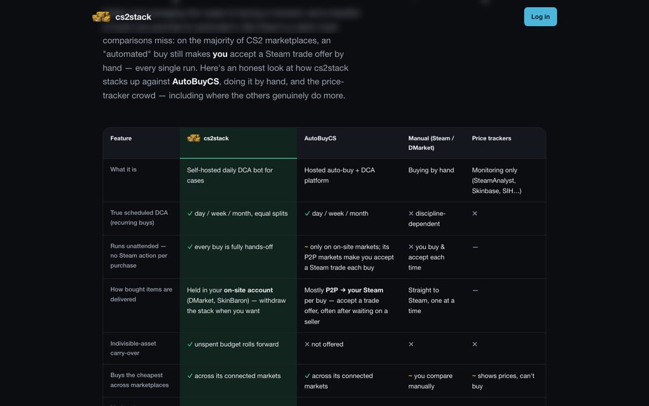The width and height of the screenshot is (649, 406).
Task: Click the Feature column header
Action: point(121,138)
